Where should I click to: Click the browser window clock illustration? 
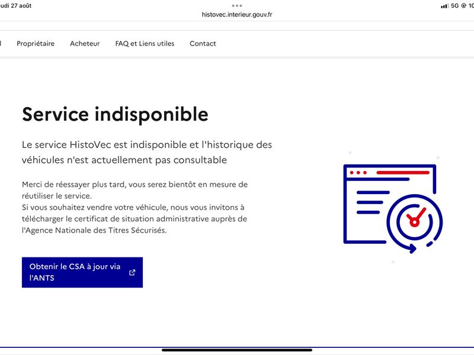pos(393,209)
